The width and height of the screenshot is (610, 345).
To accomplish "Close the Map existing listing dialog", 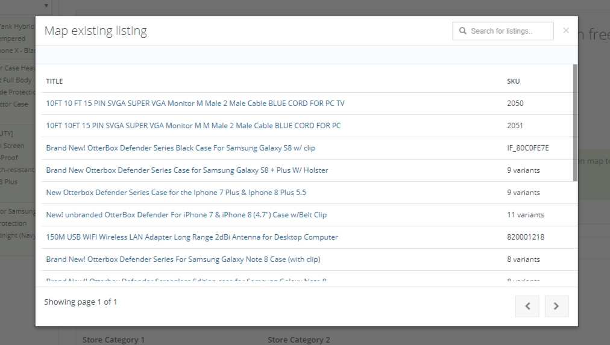I will (566, 30).
